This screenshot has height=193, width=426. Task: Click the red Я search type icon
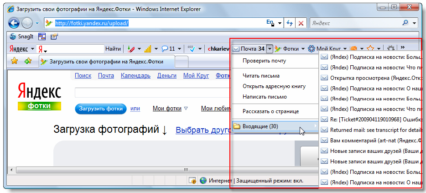pos(43,49)
